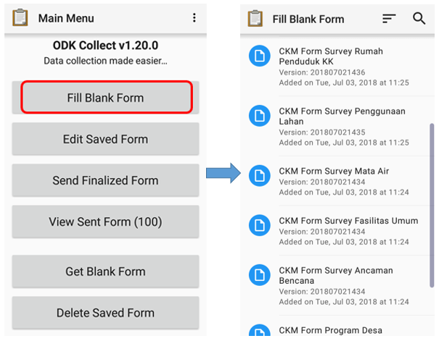Open the Fill Blank Form button

107,97
